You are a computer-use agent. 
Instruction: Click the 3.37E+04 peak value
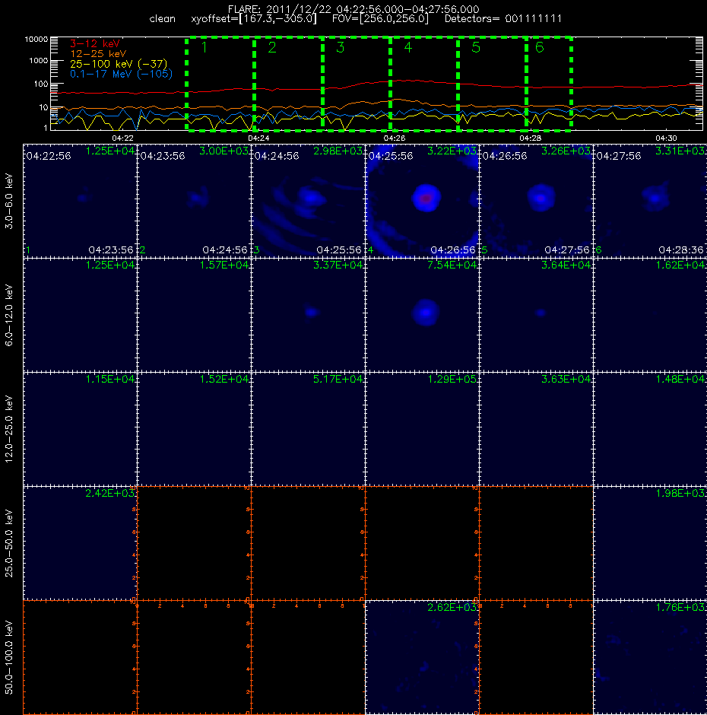point(338,265)
